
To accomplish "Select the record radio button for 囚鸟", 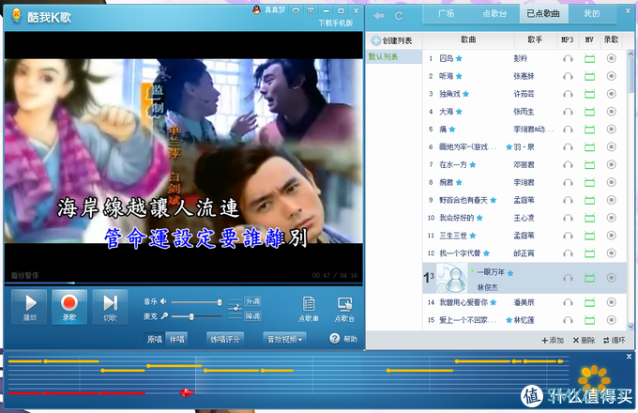I will [x=611, y=58].
